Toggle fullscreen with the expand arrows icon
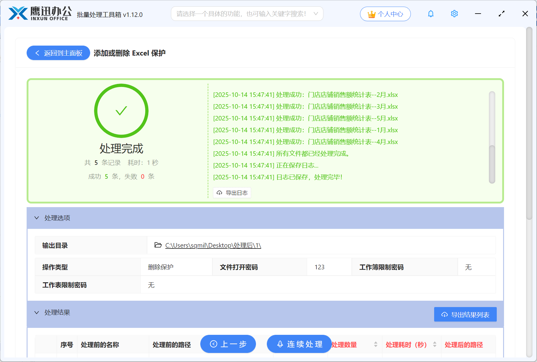This screenshot has width=537, height=362. tap(502, 14)
